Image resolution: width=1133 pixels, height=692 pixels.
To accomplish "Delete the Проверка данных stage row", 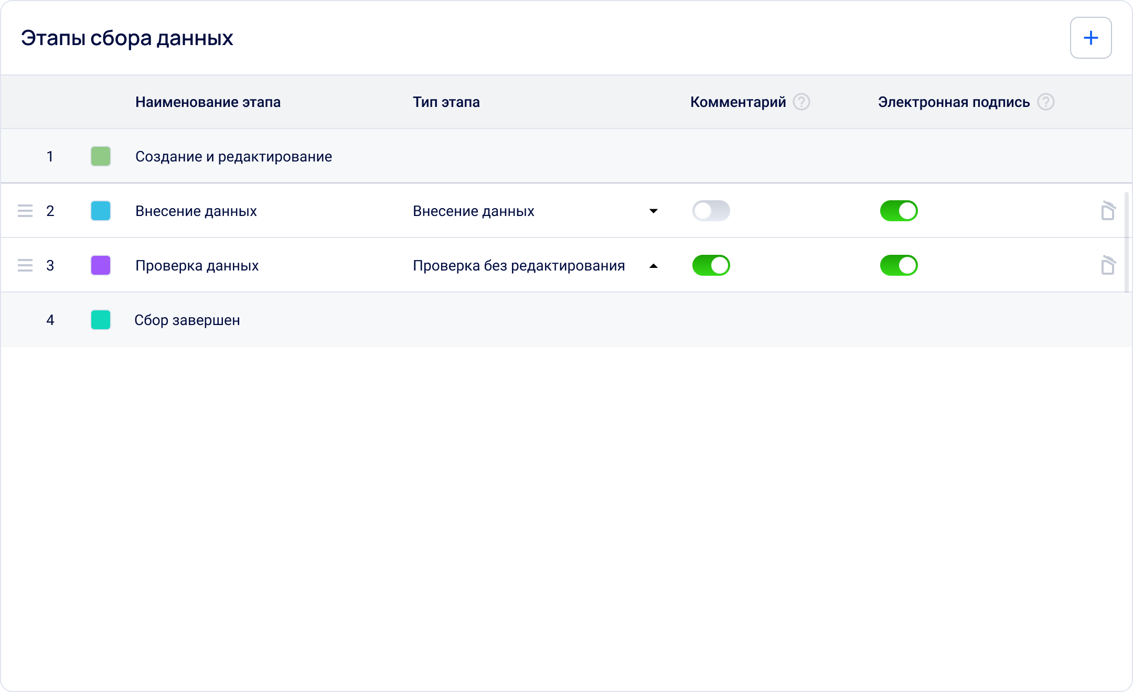I will [1108, 265].
